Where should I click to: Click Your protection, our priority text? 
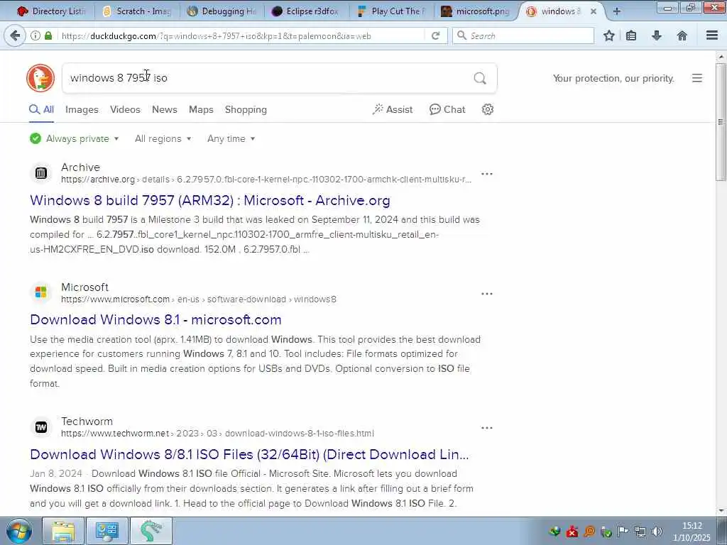coord(613,78)
